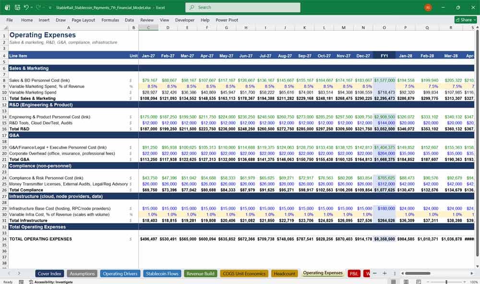Select row 34 header

tap(4, 239)
